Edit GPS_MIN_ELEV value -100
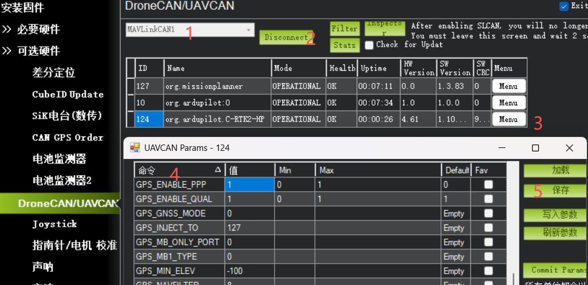The image size is (588, 285). click(250, 271)
